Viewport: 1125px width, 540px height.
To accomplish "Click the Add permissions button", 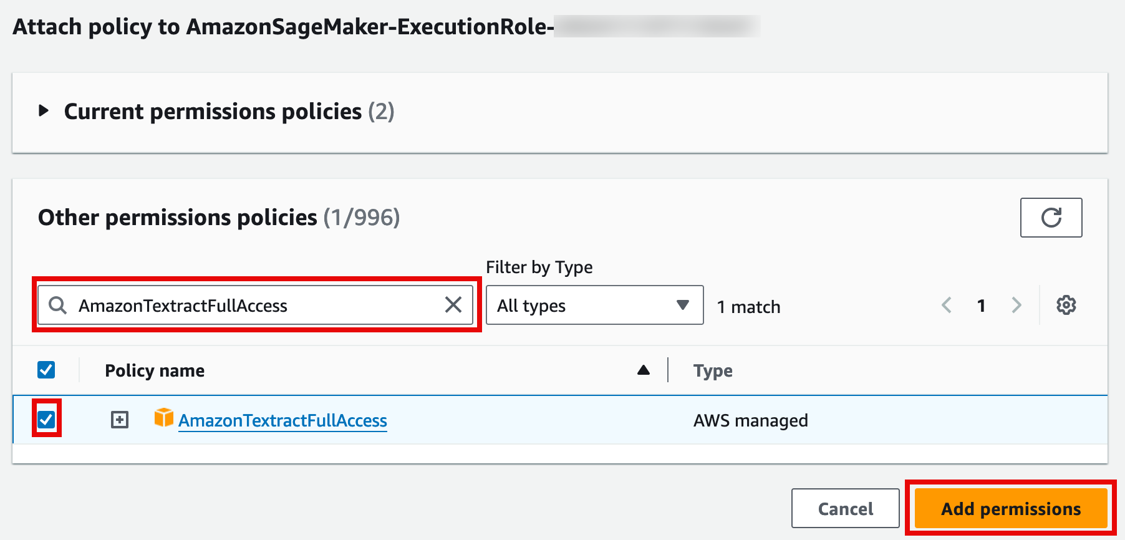I will tap(1010, 509).
